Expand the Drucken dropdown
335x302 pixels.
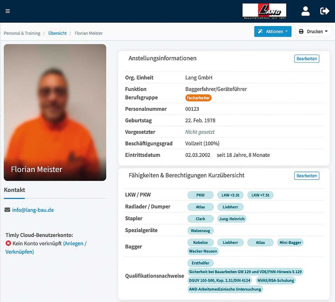tap(313, 31)
